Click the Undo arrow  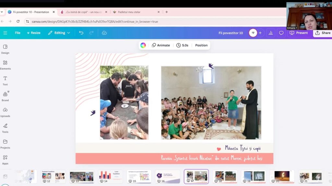click(x=81, y=33)
